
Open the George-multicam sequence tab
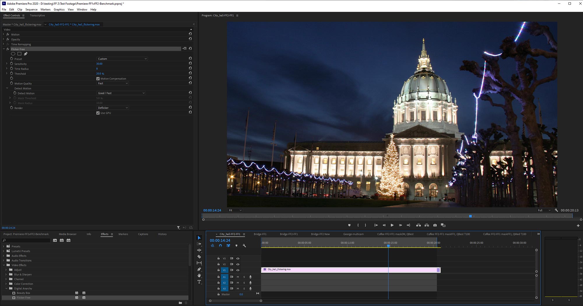click(353, 234)
